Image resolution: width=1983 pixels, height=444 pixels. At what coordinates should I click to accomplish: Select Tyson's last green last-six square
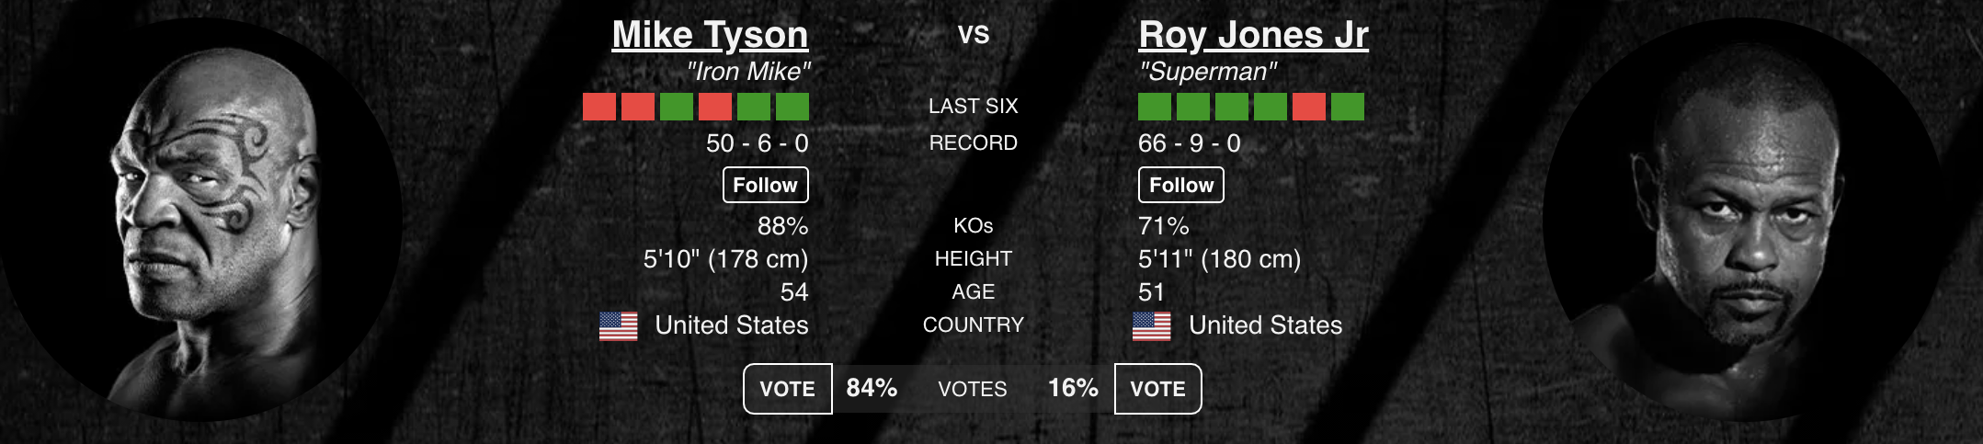point(792,107)
